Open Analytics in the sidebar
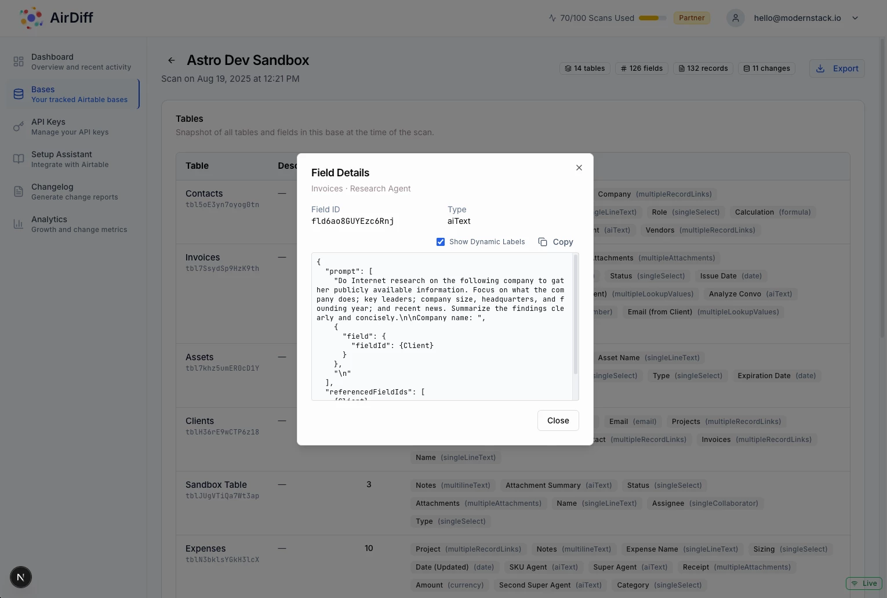Image resolution: width=887 pixels, height=598 pixels. click(x=73, y=224)
